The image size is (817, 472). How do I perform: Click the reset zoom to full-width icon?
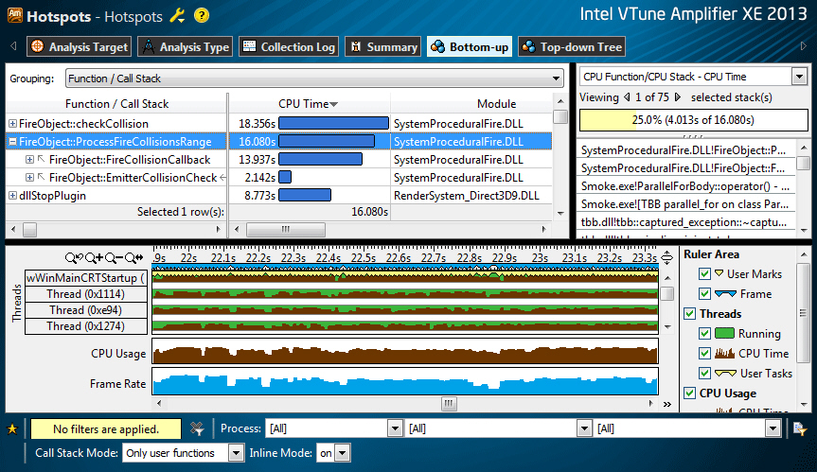(134, 257)
